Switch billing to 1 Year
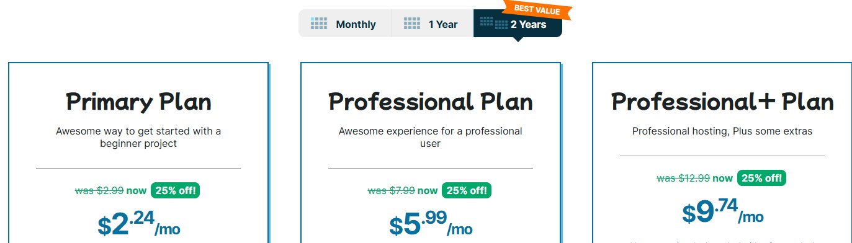852x243 pixels. click(433, 24)
